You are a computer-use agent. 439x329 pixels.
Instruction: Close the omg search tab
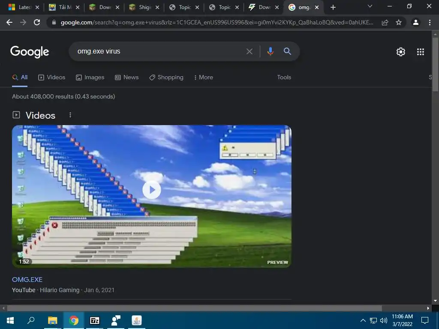[317, 7]
